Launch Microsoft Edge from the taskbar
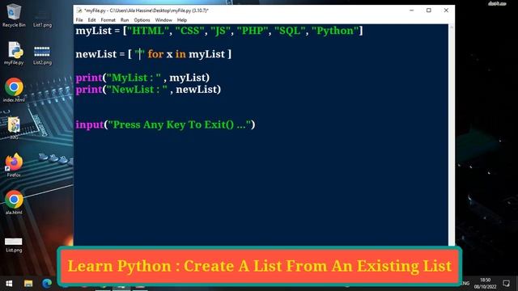This screenshot has height=291, width=518. click(x=47, y=284)
